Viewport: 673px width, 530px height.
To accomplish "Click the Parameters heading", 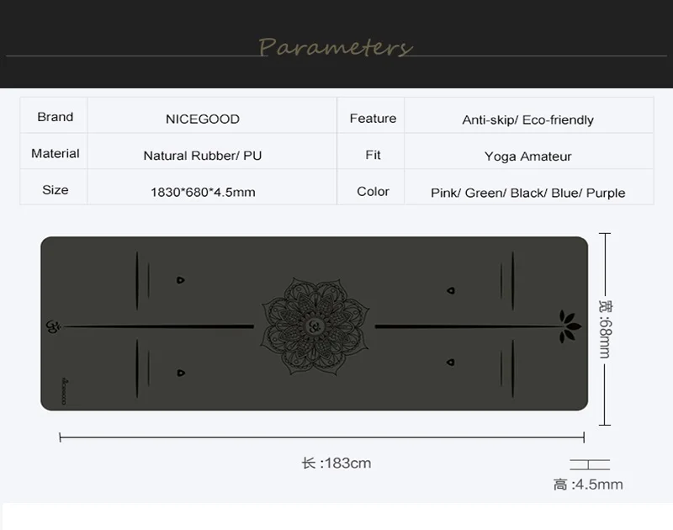I will tap(336, 46).
